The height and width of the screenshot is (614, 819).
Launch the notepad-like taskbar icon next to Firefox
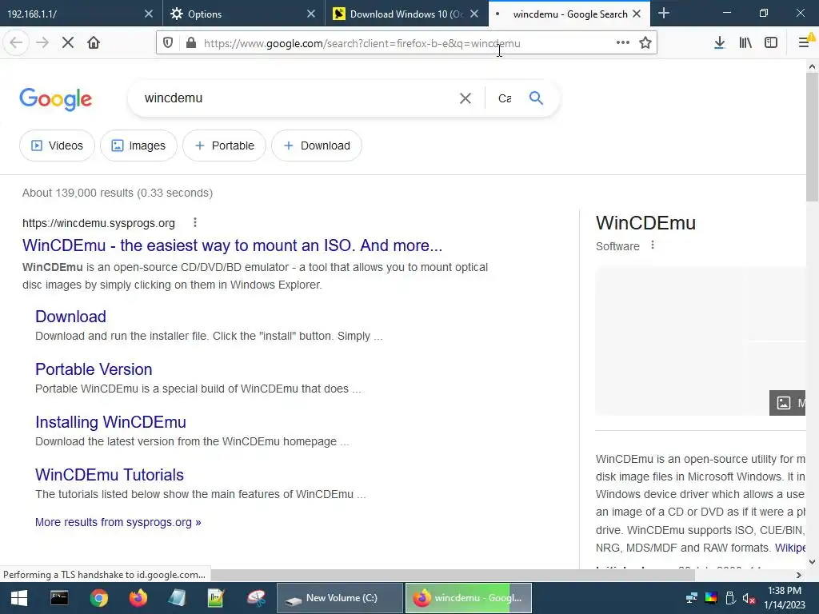177,598
